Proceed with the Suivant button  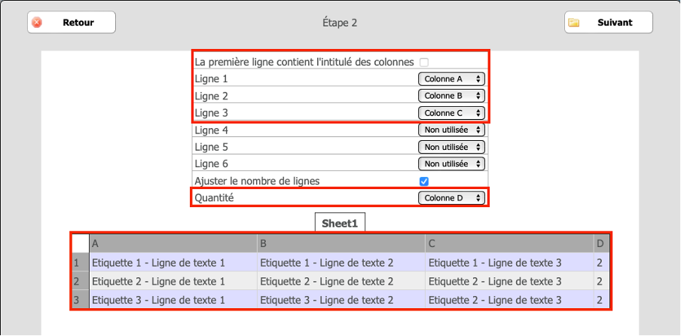609,23
